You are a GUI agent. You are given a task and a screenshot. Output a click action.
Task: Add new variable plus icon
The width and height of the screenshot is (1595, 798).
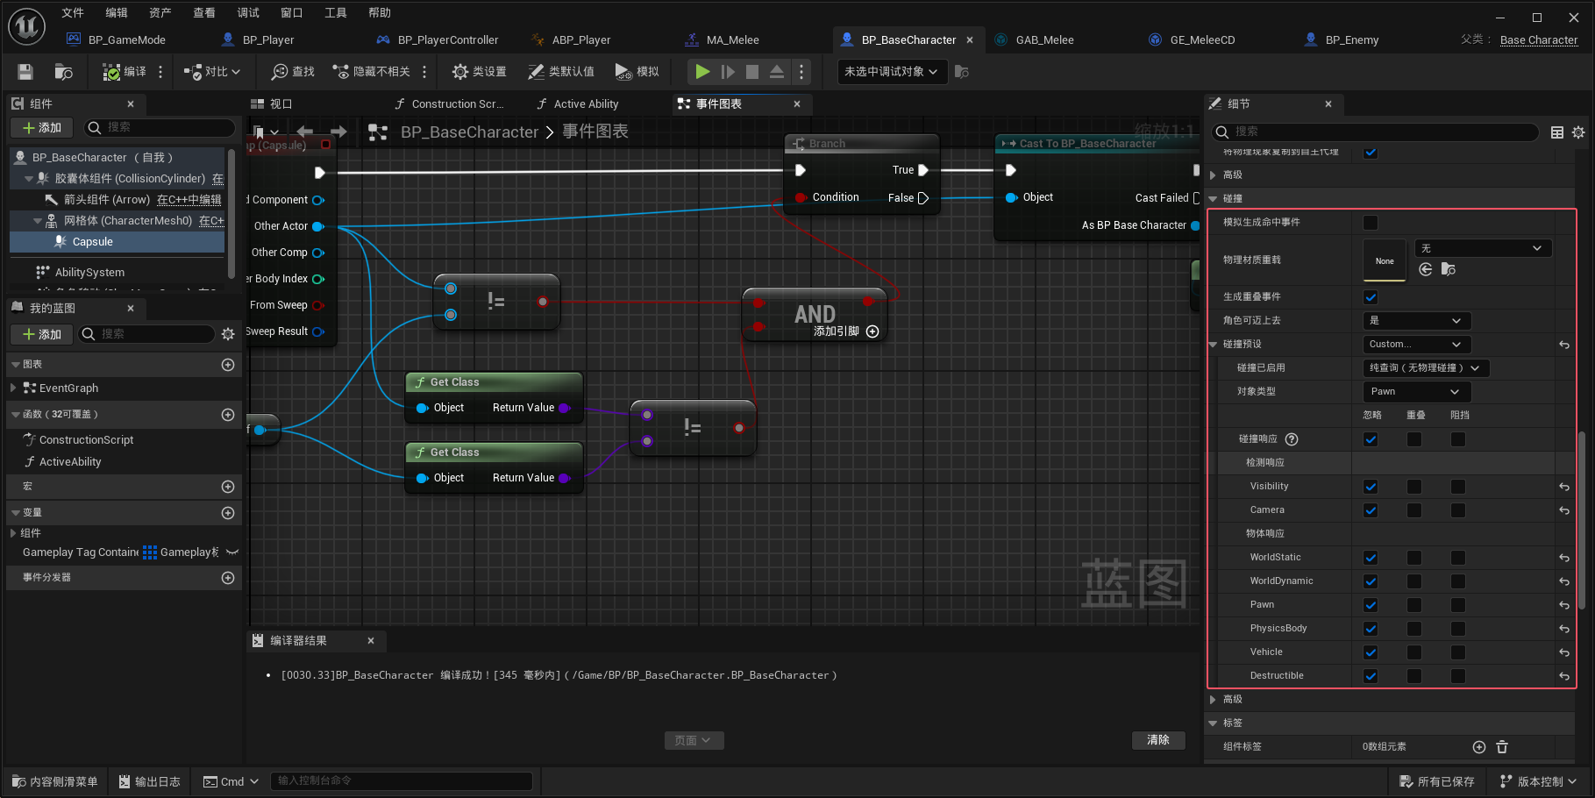coord(228,513)
